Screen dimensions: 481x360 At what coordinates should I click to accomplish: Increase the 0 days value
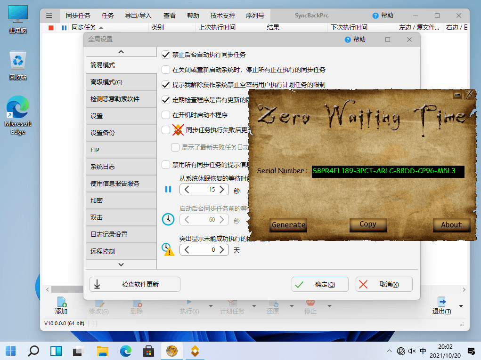tap(222, 250)
